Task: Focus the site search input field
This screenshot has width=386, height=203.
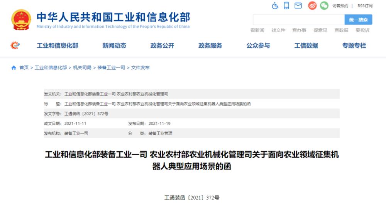Action: 299,20
